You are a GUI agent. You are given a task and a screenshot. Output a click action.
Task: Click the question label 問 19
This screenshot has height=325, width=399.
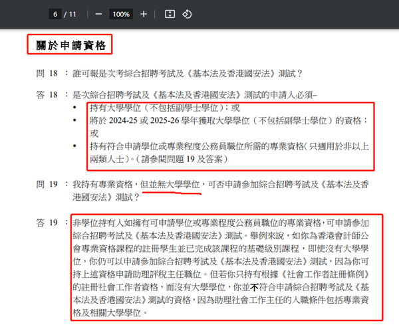pos(47,184)
